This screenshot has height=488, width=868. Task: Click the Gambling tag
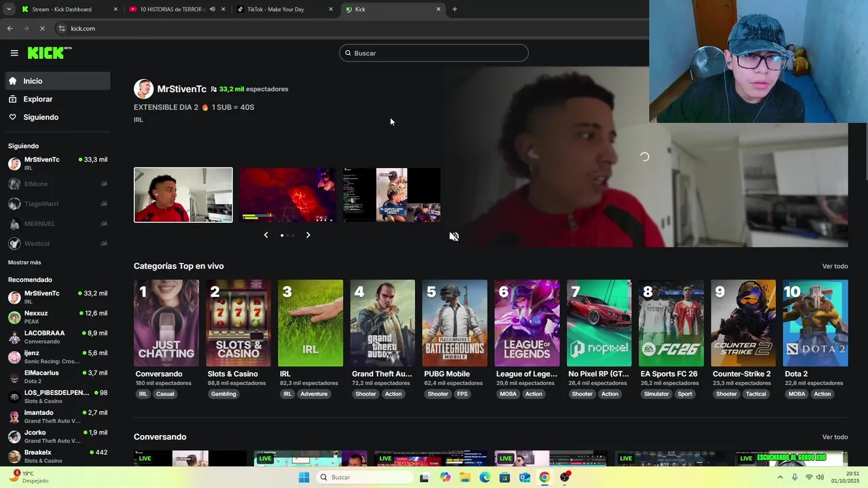[x=224, y=394]
